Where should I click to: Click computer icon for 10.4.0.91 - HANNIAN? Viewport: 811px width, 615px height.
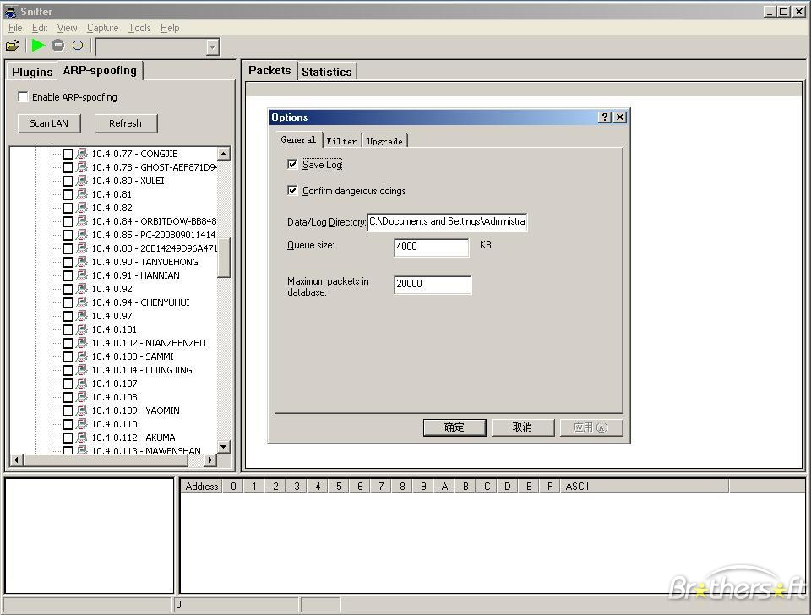point(82,275)
